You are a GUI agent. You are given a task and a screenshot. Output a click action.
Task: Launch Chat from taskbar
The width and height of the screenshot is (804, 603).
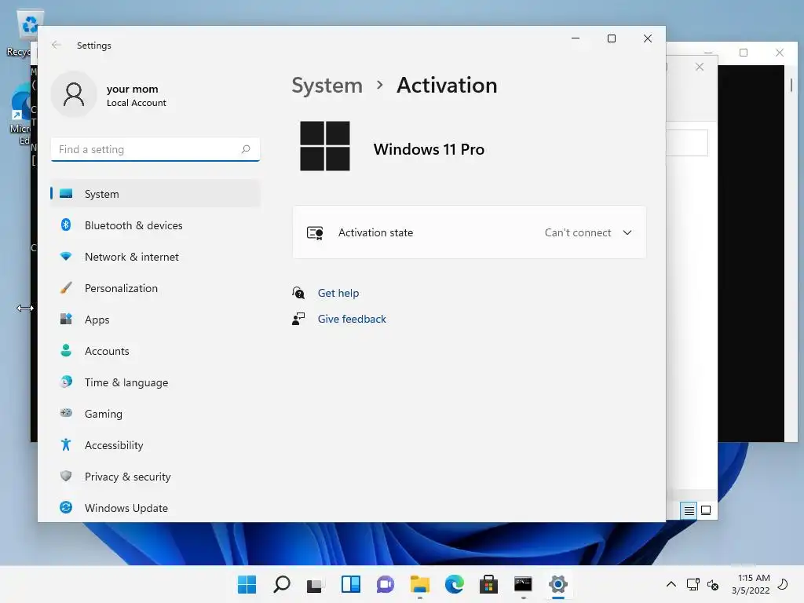385,584
